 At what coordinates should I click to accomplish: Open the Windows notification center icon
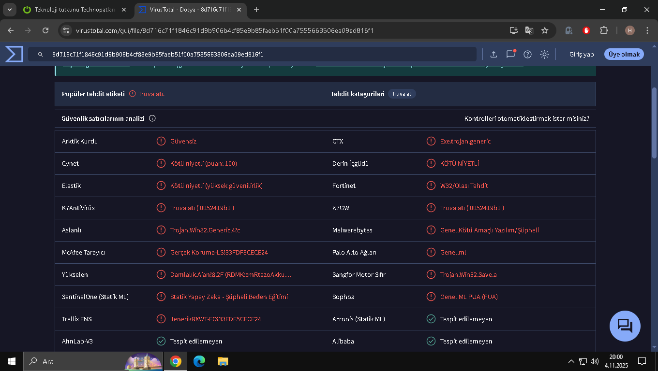click(x=642, y=361)
